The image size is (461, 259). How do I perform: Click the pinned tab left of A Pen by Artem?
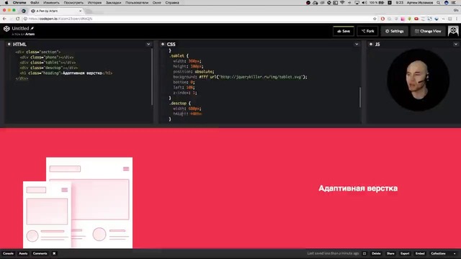pos(24,11)
